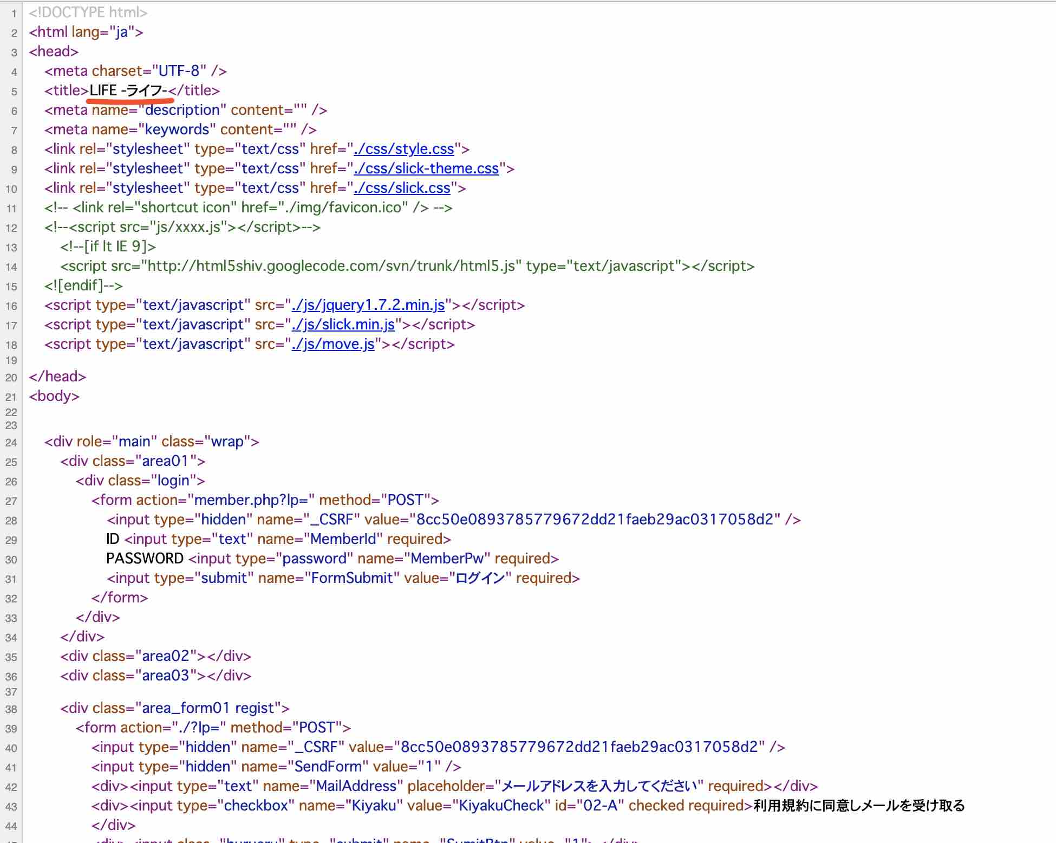Click the opening <head> tag on line 3

tap(54, 51)
